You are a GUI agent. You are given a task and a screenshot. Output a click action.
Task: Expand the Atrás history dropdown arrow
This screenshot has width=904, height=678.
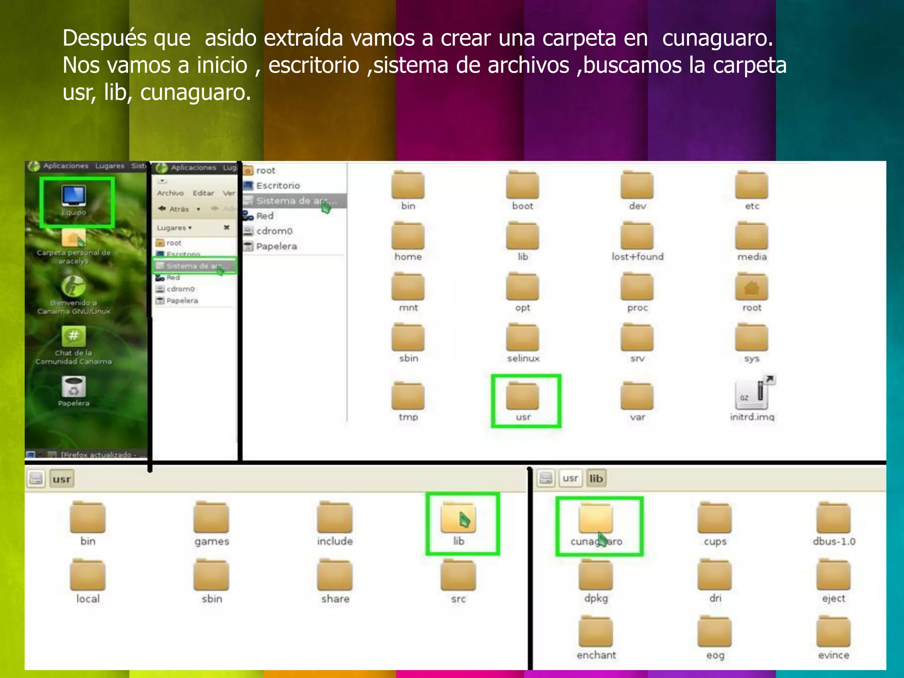pyautogui.click(x=199, y=209)
